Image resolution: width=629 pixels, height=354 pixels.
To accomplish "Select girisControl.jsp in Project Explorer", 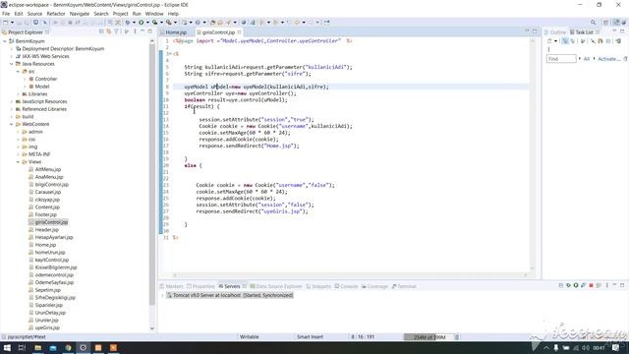I will (51, 222).
